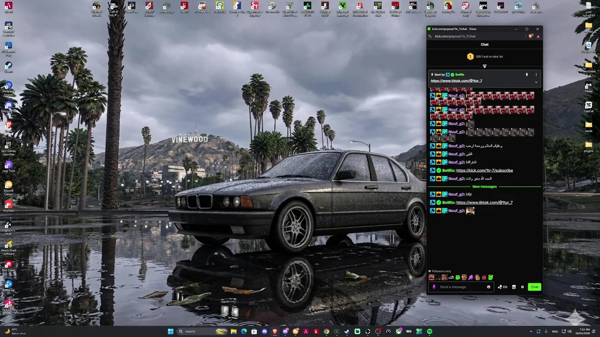Viewport: 600px width, 337px height.
Task: Click the green Chat send button
Action: pos(534,287)
